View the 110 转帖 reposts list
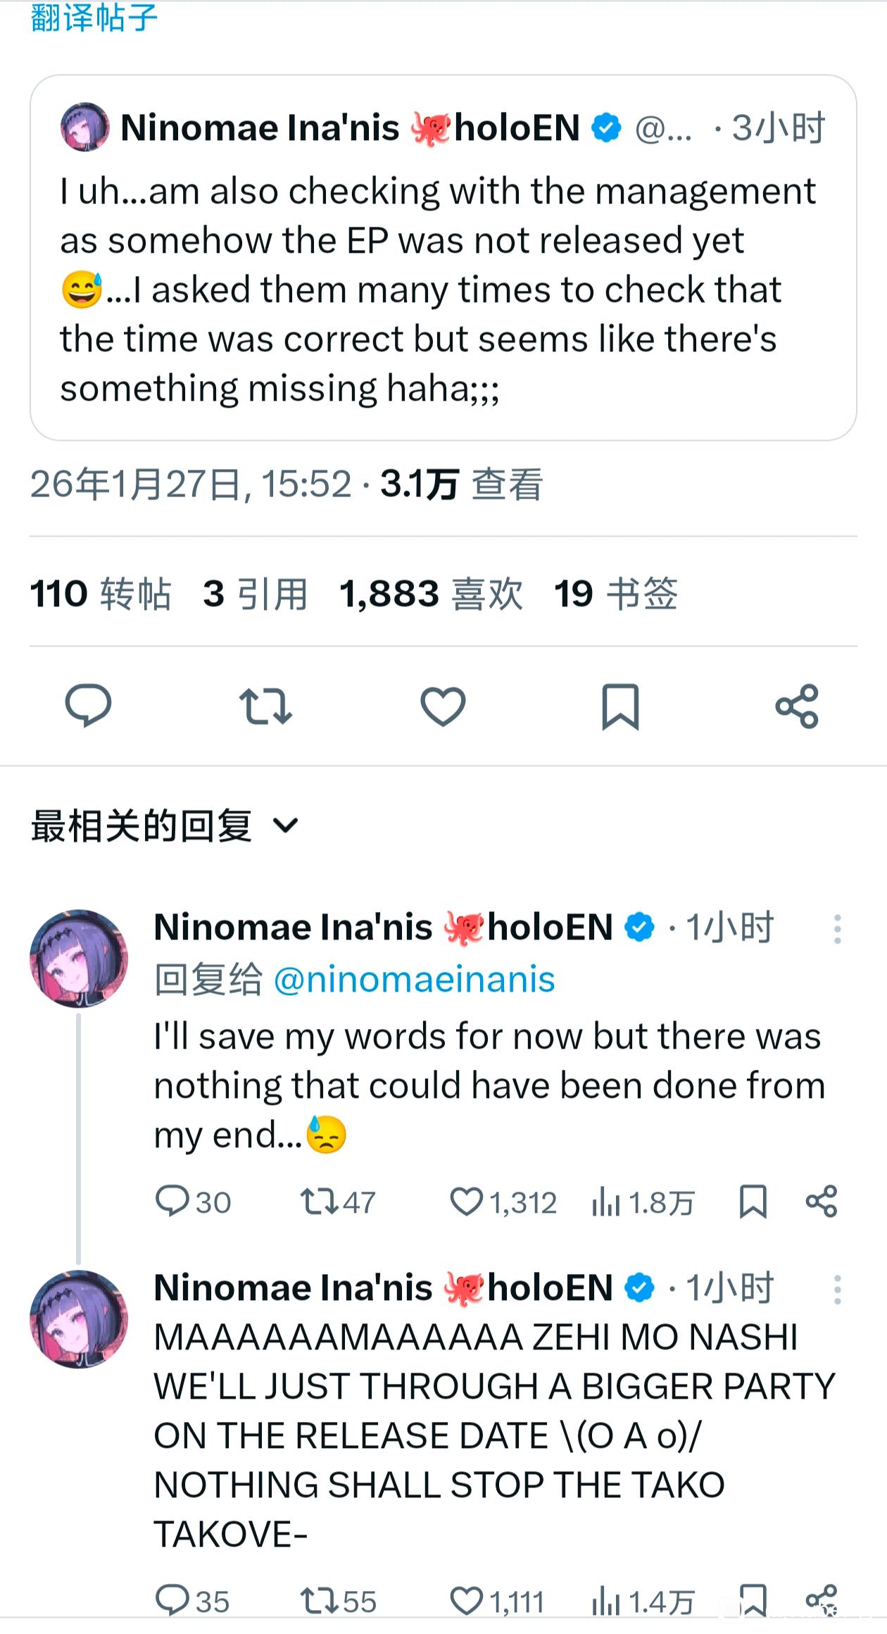Viewport: 887px width, 1634px height. pyautogui.click(x=100, y=594)
